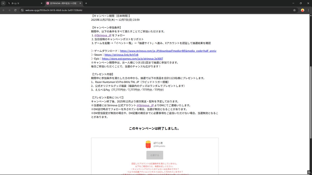Open the @Strinova_JP link in DM notice
Screen dimensions: 312x175
[x=145, y=105]
